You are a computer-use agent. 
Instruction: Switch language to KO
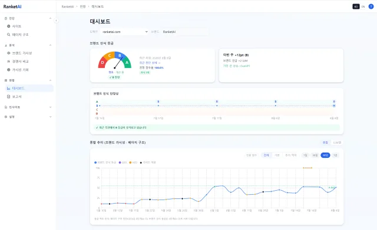click(356, 6)
